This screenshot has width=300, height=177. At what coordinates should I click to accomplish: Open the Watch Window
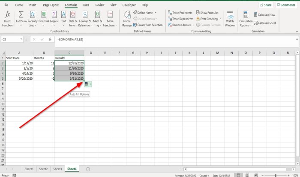[x=230, y=19]
